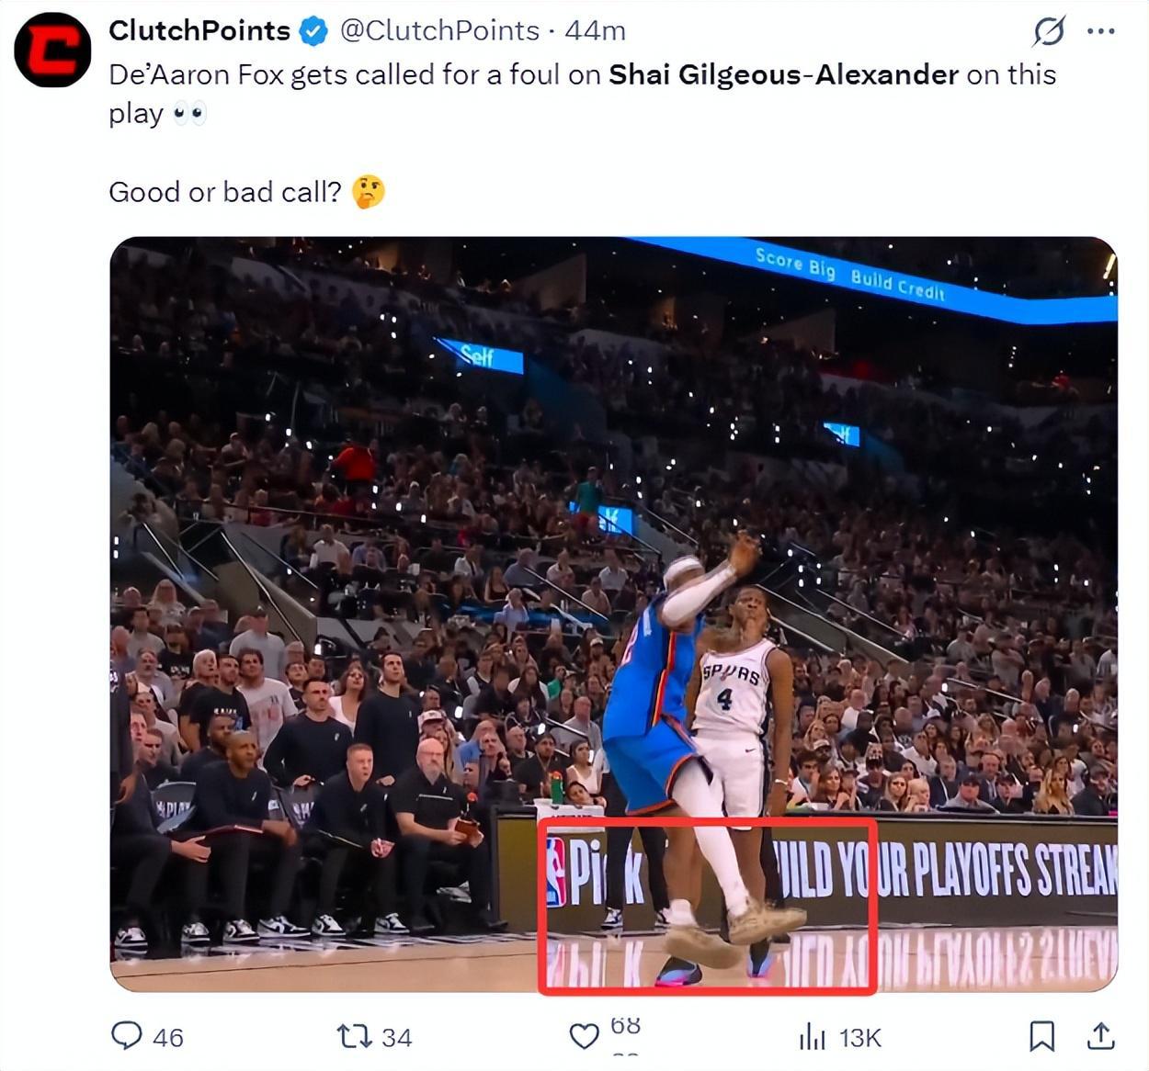This screenshot has height=1071, width=1149.
Task: Open the three-dot more options menu
Action: (x=1100, y=31)
